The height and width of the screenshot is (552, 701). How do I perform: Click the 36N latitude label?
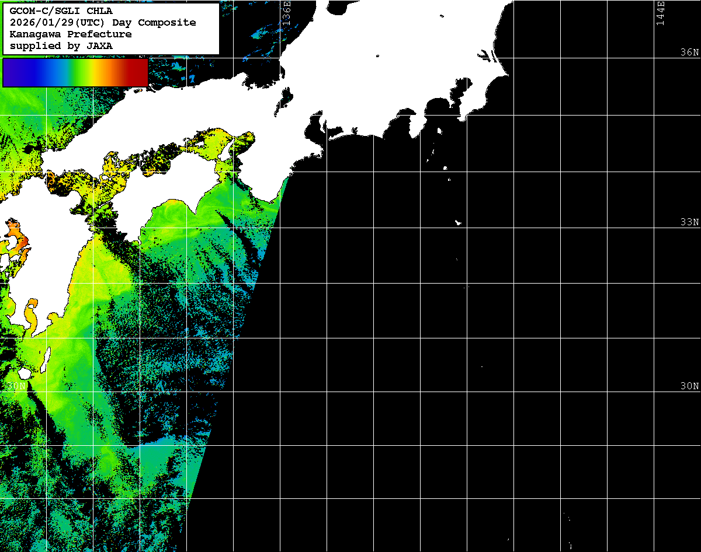[x=689, y=52]
